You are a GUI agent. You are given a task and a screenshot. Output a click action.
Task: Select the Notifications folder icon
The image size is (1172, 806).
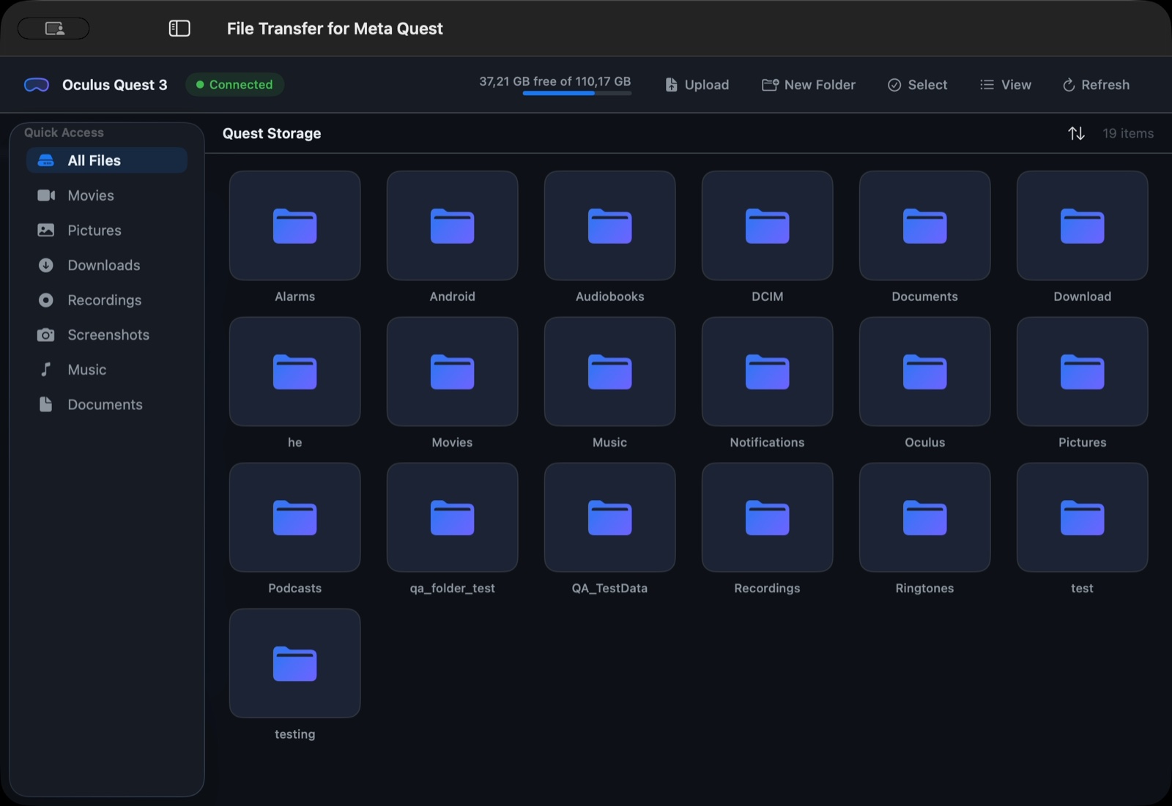(767, 371)
